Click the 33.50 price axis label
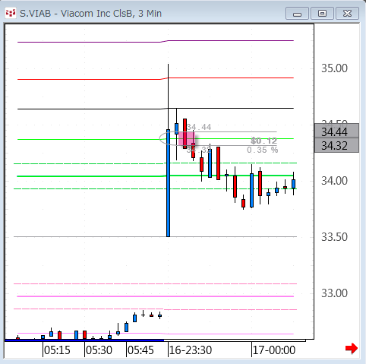 pos(334,237)
